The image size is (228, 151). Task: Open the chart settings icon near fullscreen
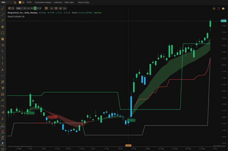[x=214, y=9]
